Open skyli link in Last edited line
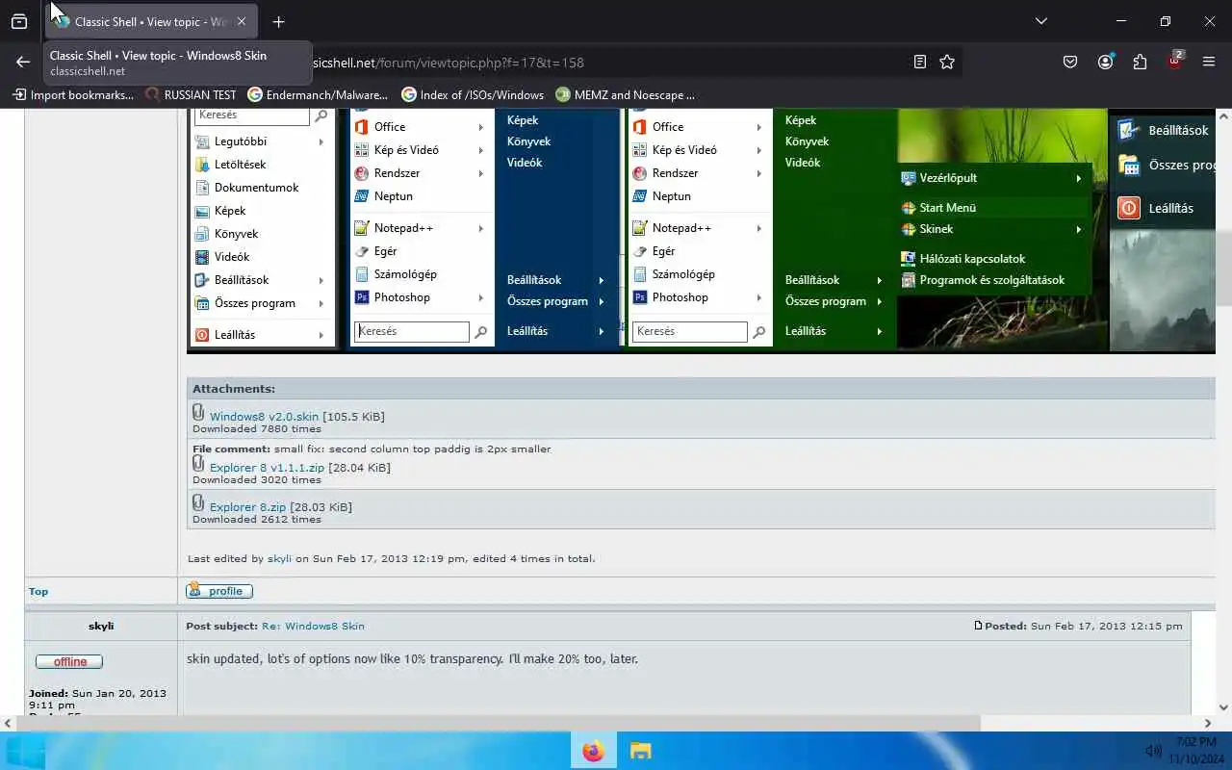 tap(279, 558)
